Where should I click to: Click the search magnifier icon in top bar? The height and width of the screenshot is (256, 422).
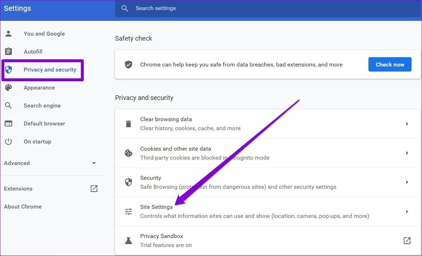125,8
